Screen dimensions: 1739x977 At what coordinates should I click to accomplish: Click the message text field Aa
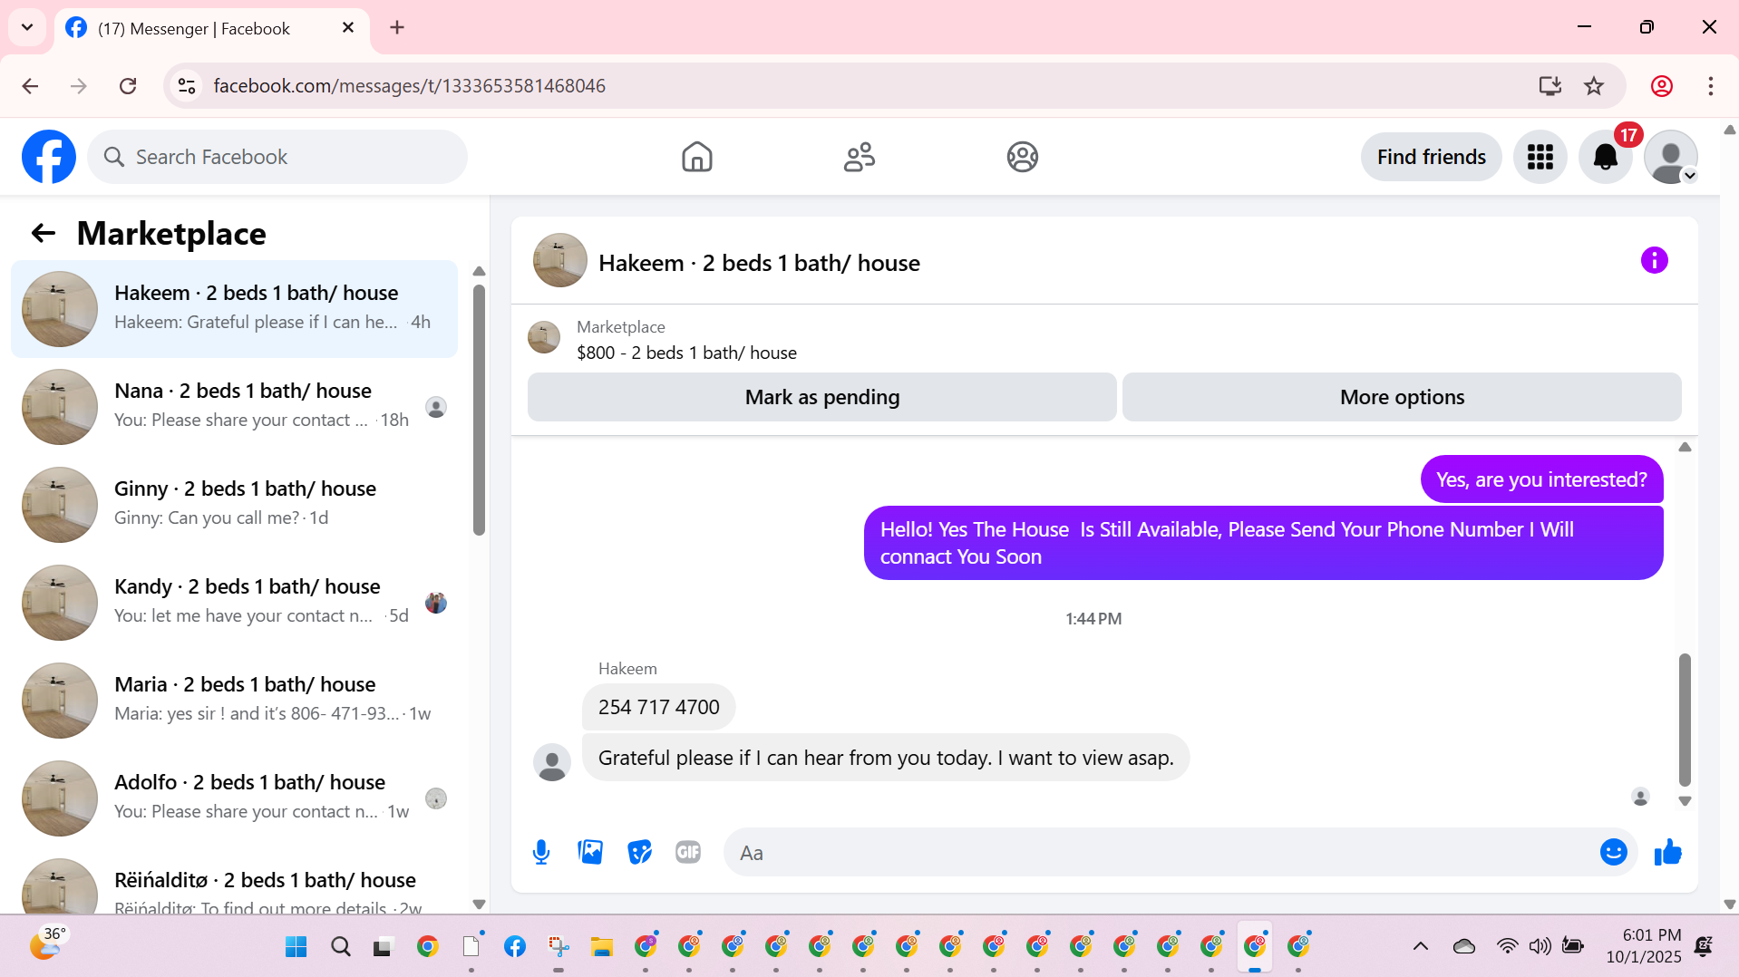coord(1161,852)
